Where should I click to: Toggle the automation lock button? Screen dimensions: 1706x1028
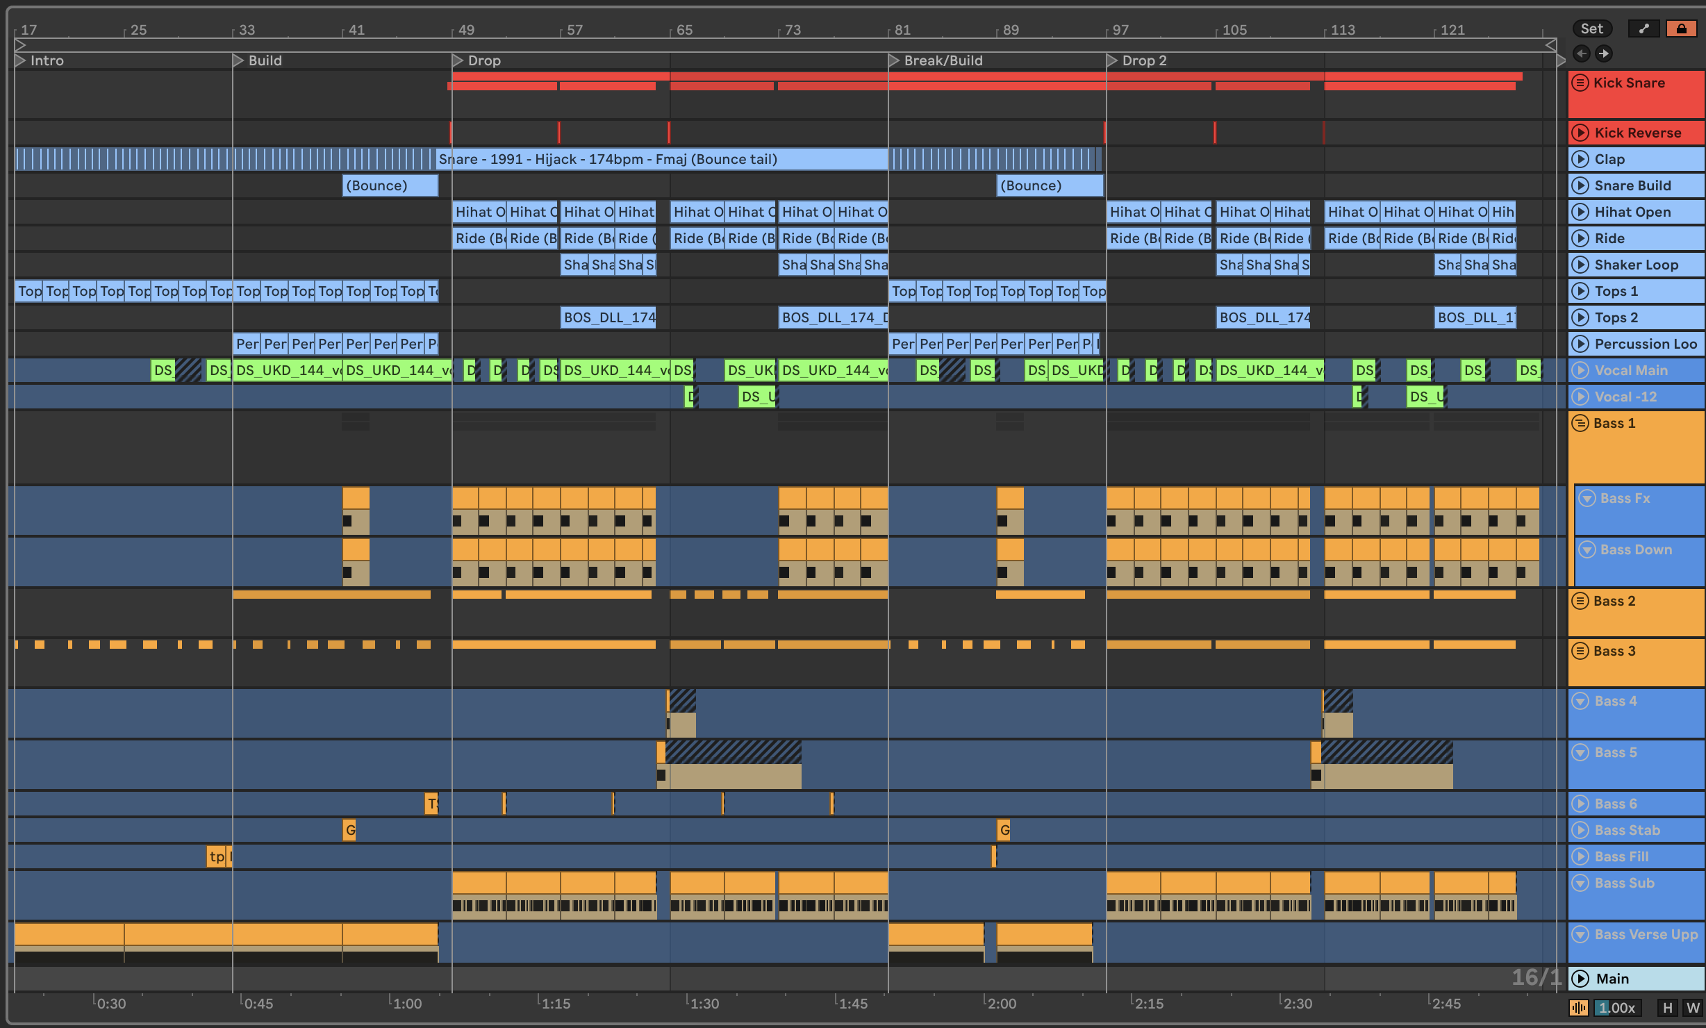(x=1681, y=28)
